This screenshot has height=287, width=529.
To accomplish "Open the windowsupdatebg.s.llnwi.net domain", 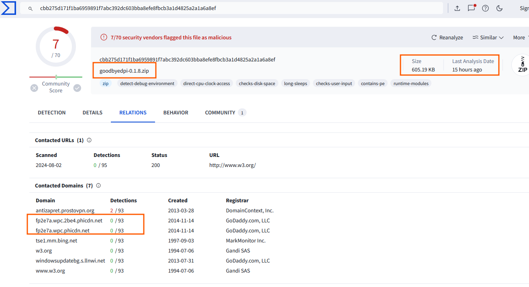I will (x=70, y=261).
